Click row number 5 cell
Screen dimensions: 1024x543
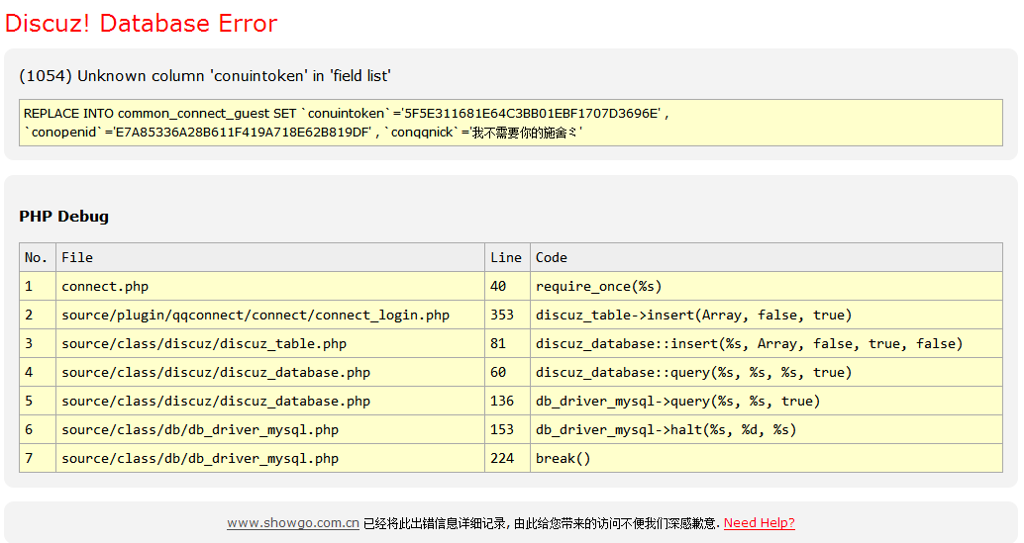(x=38, y=401)
